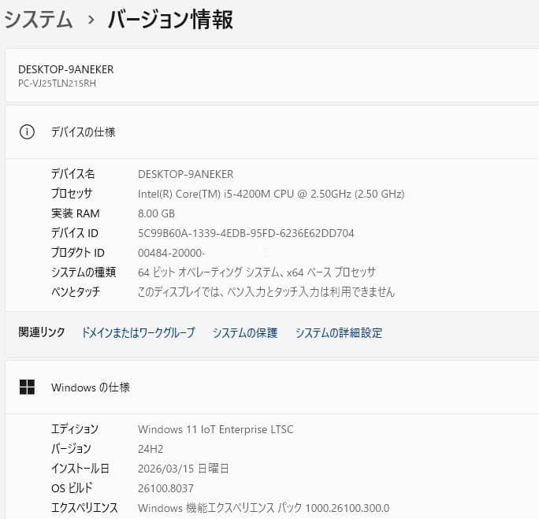Image resolution: width=539 pixels, height=519 pixels.
Task: Click the Windows logo icon
Action: (27, 387)
